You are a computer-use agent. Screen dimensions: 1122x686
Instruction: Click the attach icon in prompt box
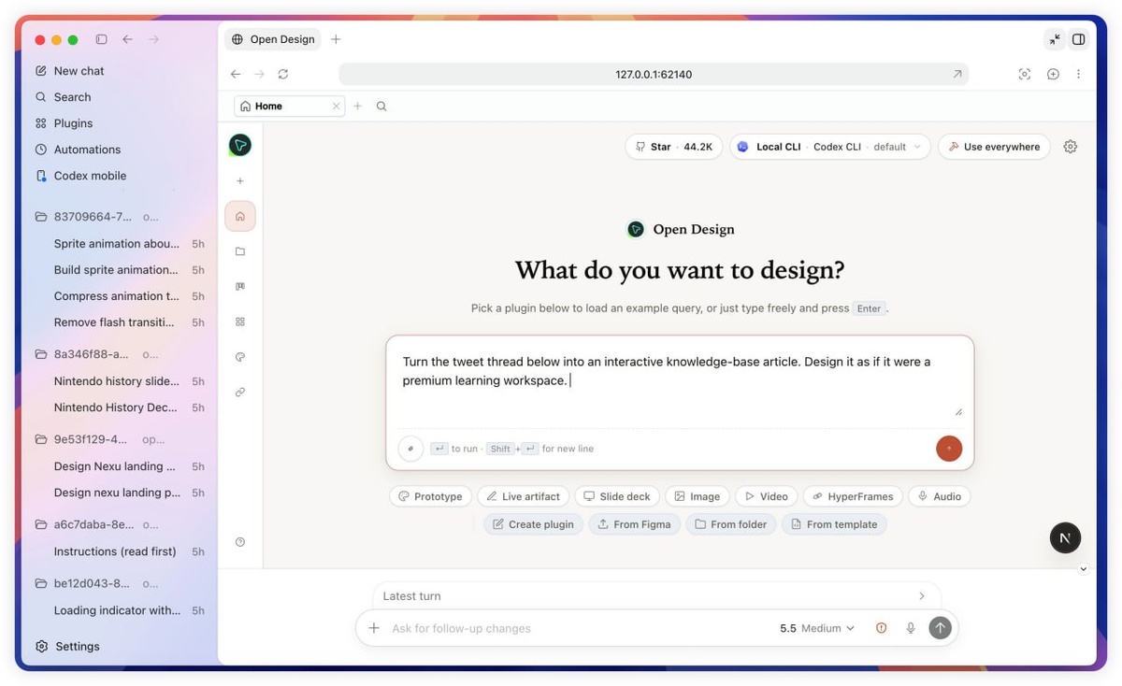click(410, 449)
